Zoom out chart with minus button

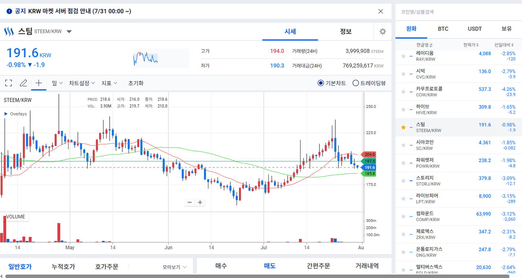[190, 202]
